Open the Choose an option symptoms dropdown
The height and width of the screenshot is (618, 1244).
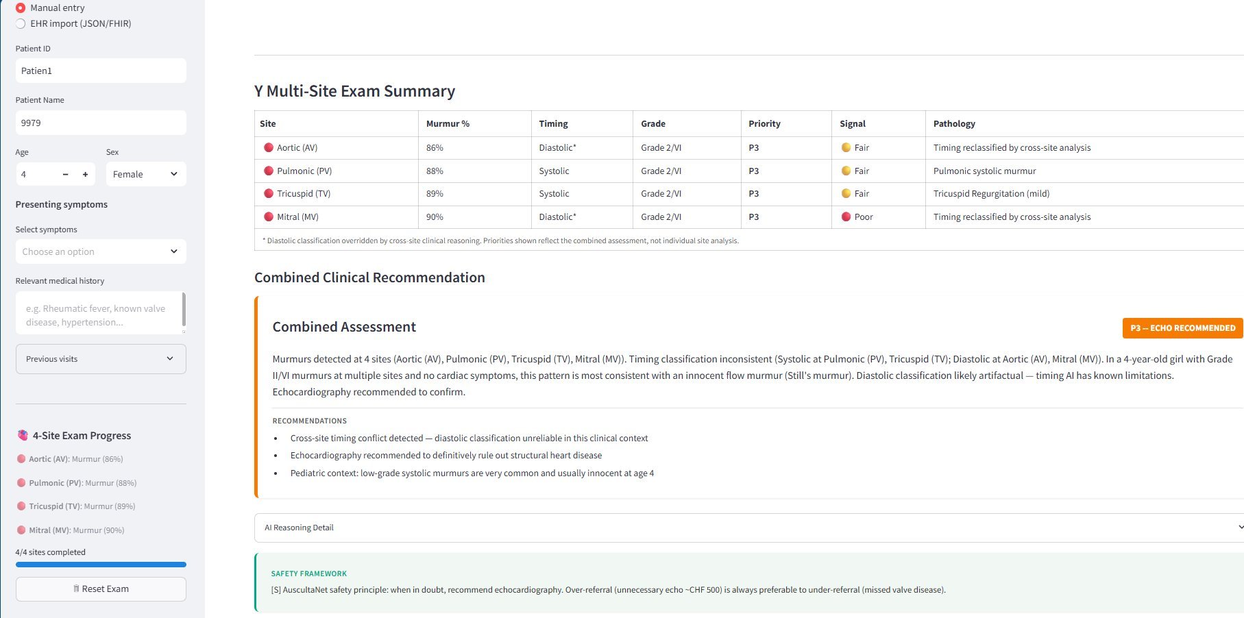pyautogui.click(x=100, y=251)
